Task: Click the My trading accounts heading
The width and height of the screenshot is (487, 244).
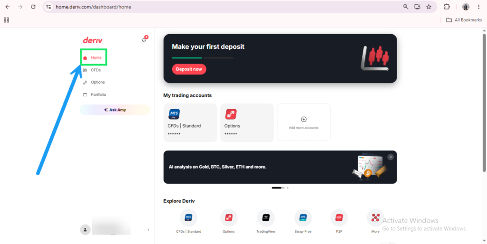Action: (x=187, y=95)
